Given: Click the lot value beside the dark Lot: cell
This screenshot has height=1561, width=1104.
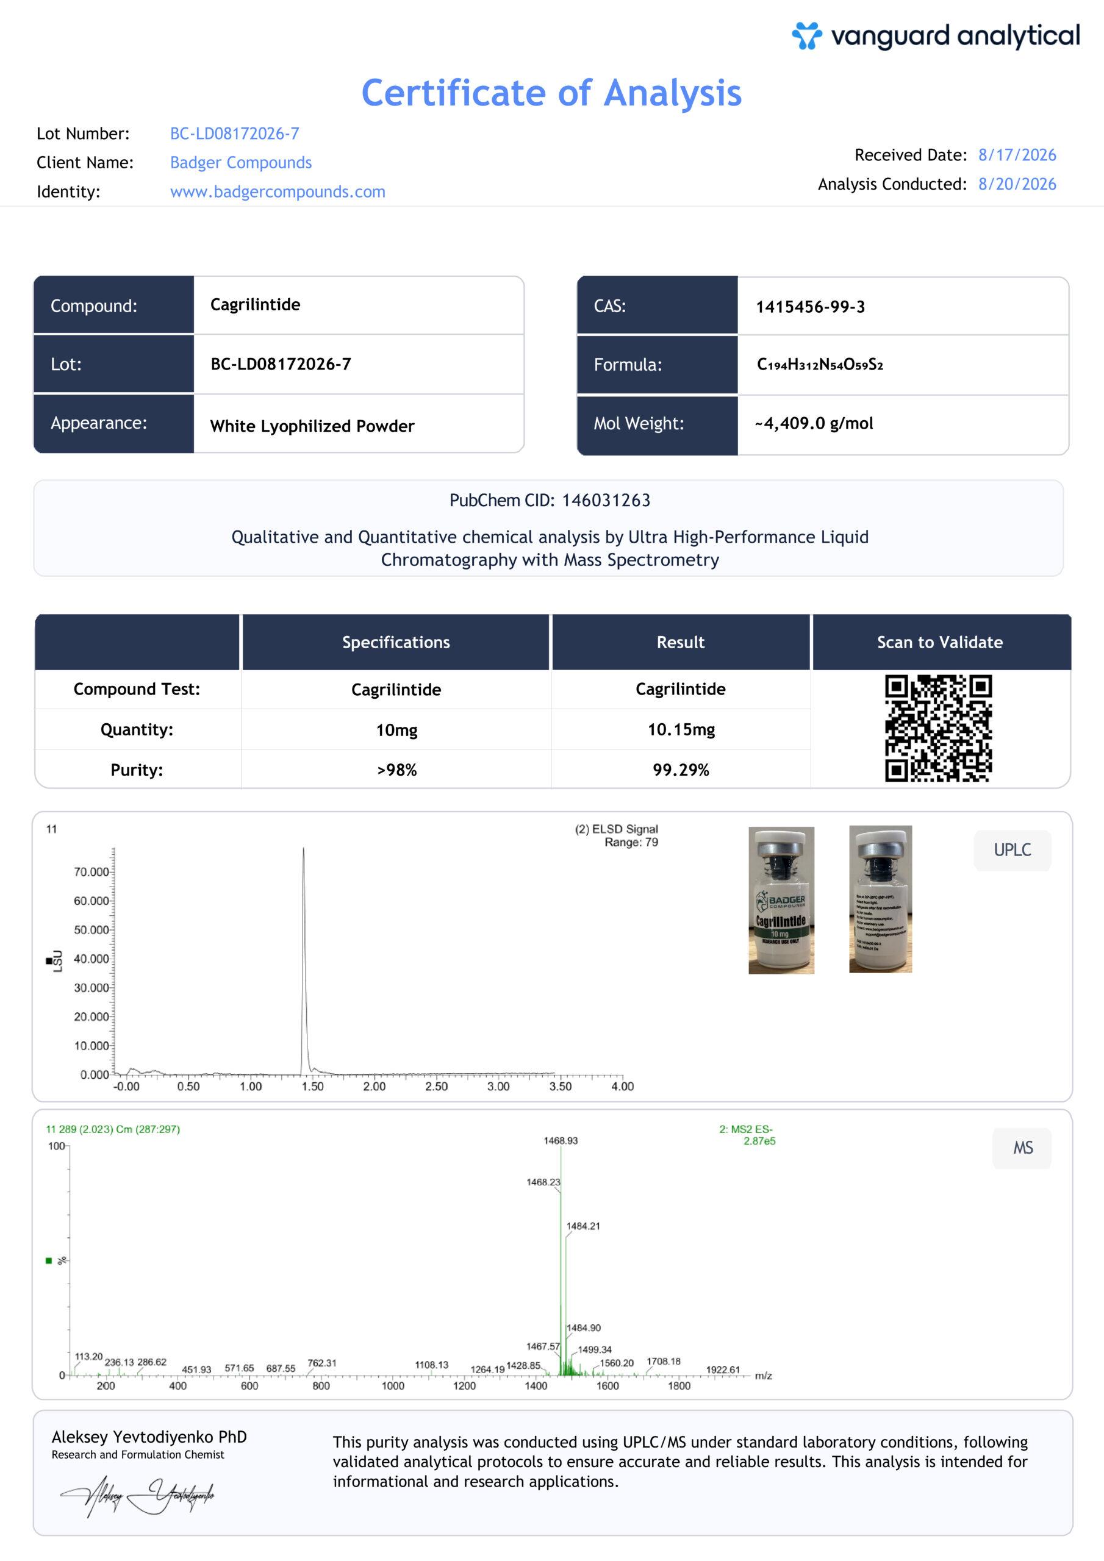Looking at the screenshot, I should coord(281,364).
